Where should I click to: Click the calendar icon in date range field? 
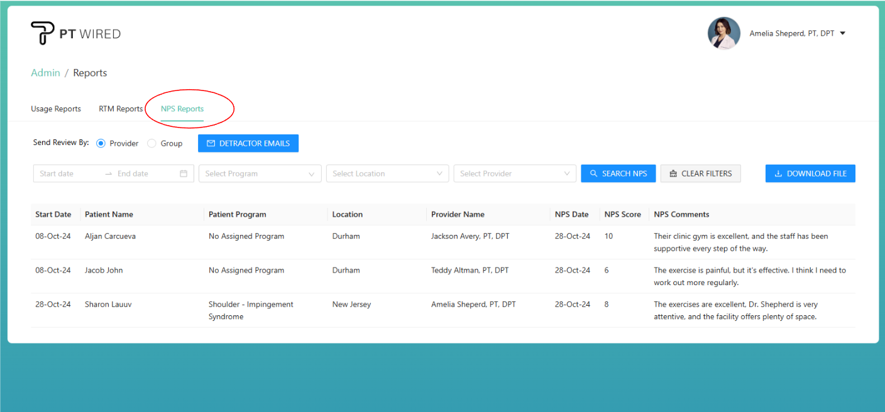pyautogui.click(x=184, y=174)
